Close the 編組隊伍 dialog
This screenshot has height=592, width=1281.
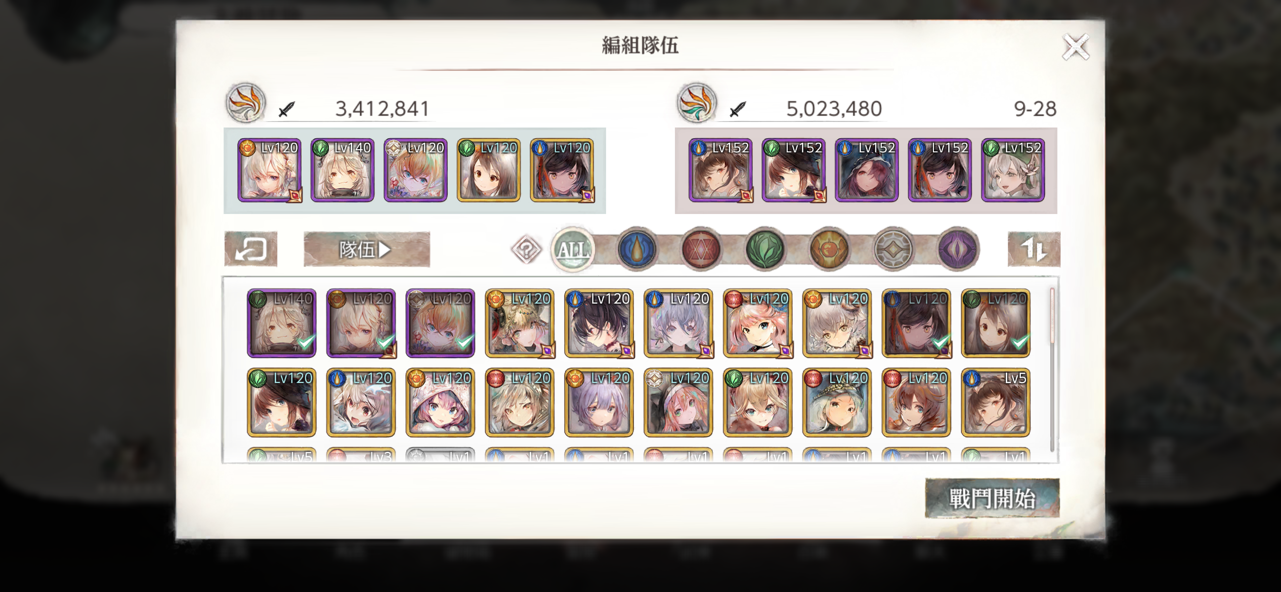[1076, 47]
